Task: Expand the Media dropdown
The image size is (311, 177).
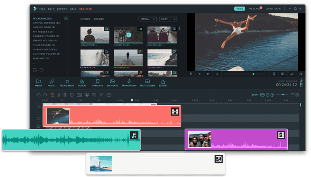Action: point(148,19)
